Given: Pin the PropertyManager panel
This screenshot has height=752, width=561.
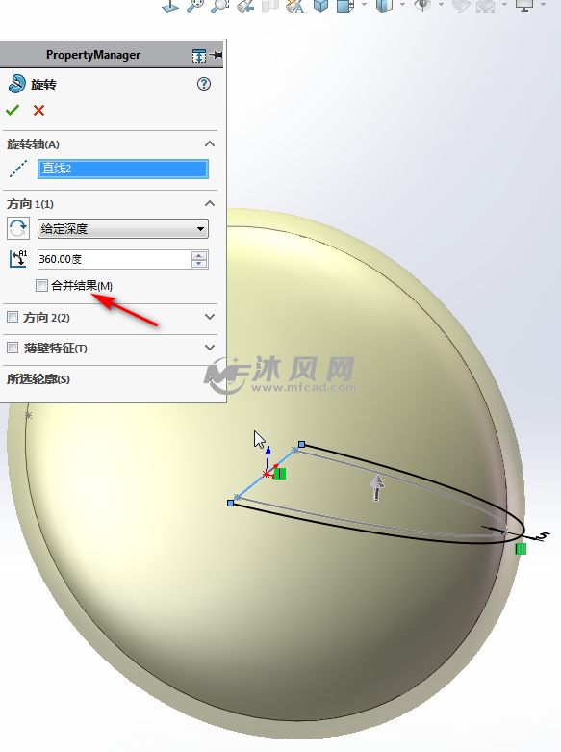Looking at the screenshot, I should [x=217, y=55].
